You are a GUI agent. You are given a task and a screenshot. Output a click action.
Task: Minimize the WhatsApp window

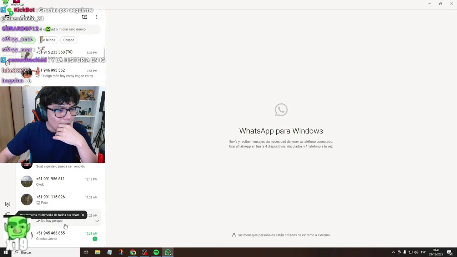point(429,4)
